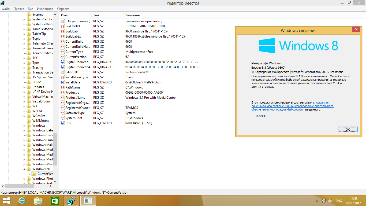The image size is (366, 206).
Task: Open the Вид menu
Action: [x=31, y=9]
